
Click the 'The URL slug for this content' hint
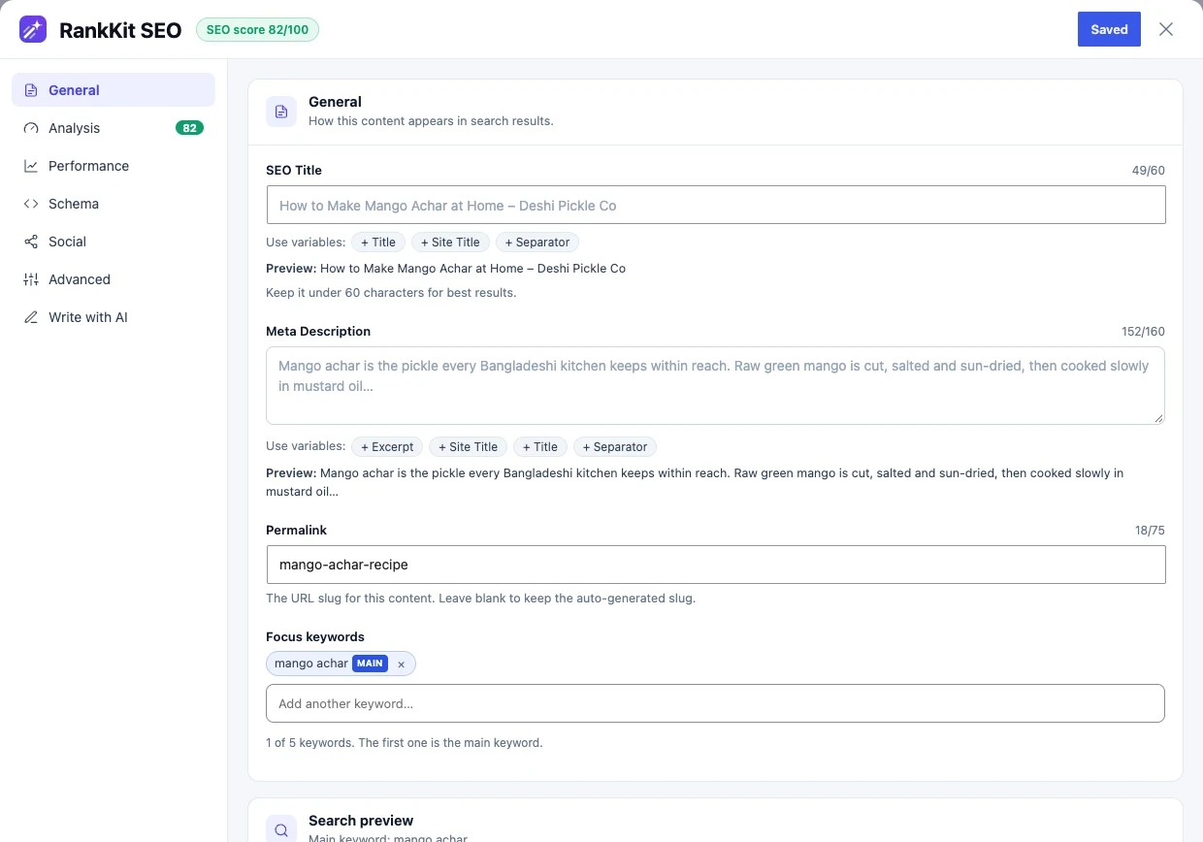click(481, 599)
